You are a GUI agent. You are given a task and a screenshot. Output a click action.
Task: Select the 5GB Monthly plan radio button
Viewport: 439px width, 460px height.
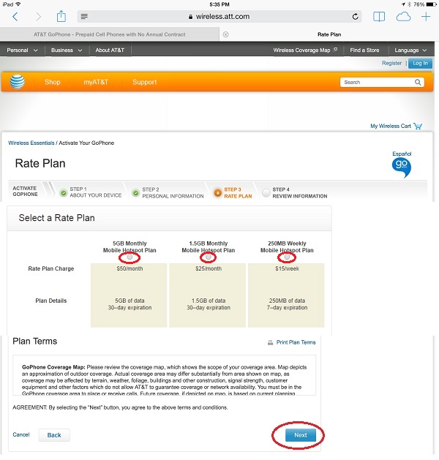pos(130,257)
